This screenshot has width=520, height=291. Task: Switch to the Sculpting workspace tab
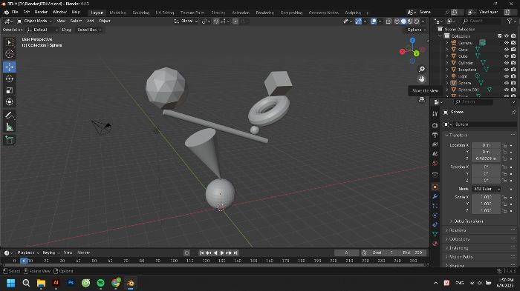point(141,13)
